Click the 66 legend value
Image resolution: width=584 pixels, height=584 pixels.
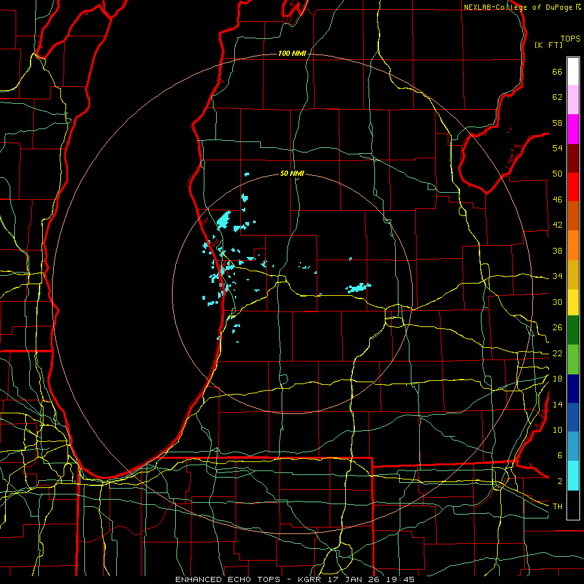[557, 71]
